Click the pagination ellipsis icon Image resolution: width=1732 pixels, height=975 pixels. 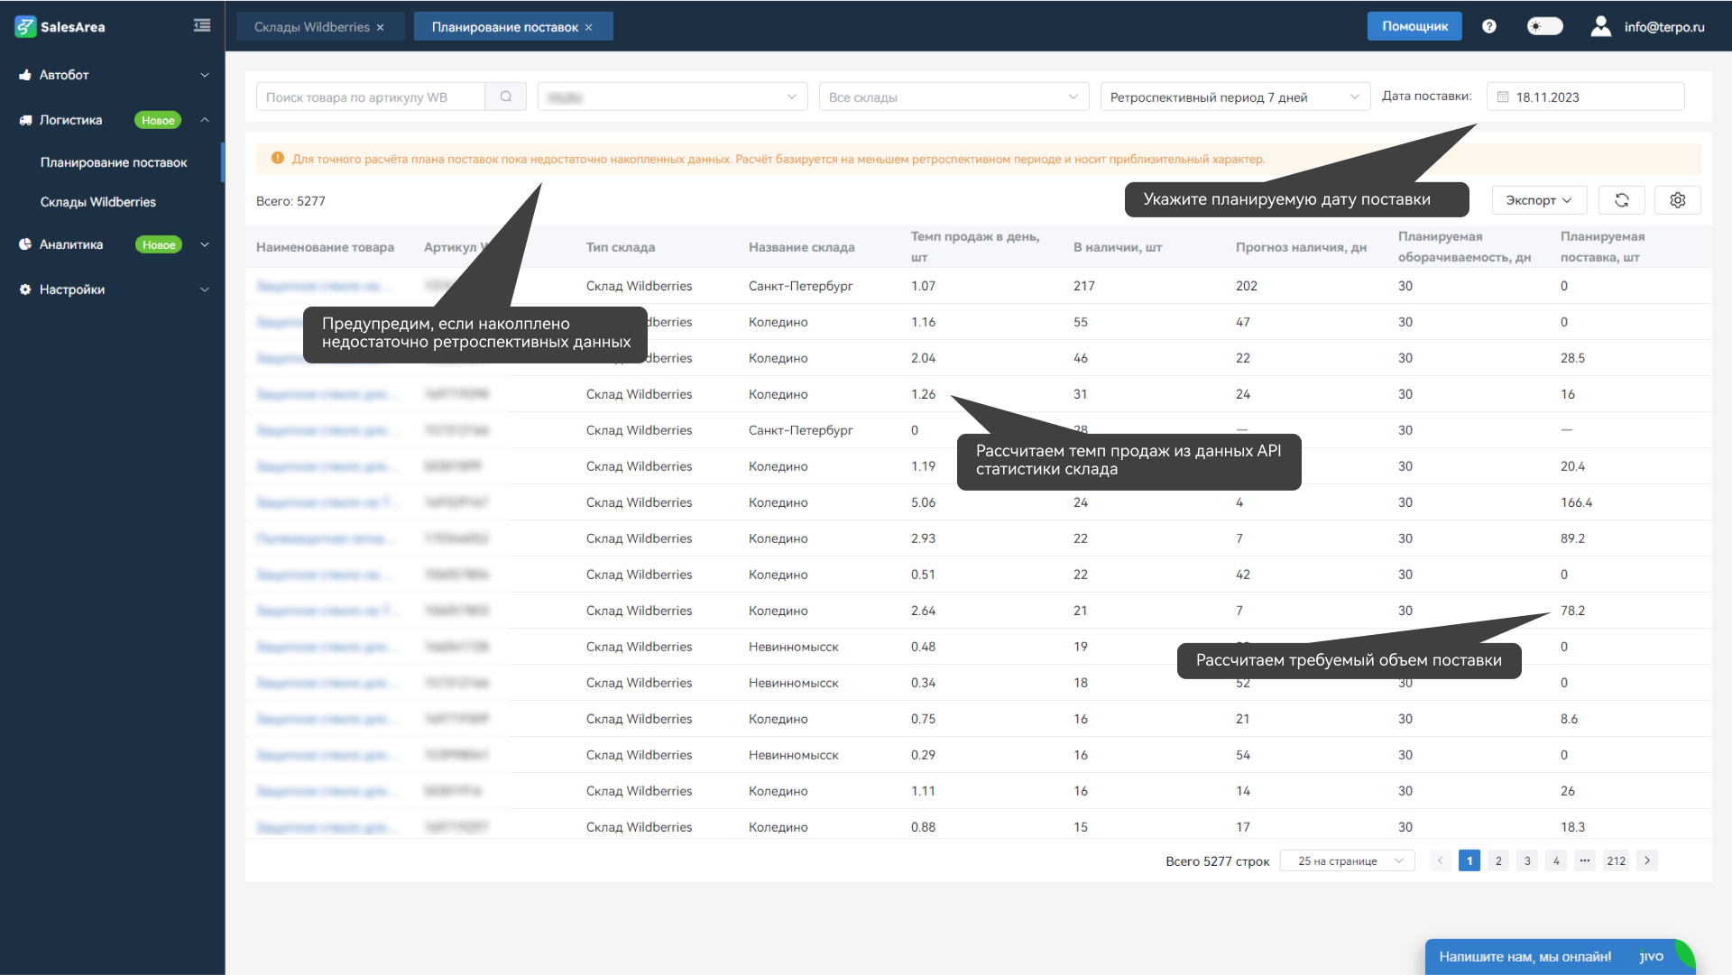pos(1585,860)
